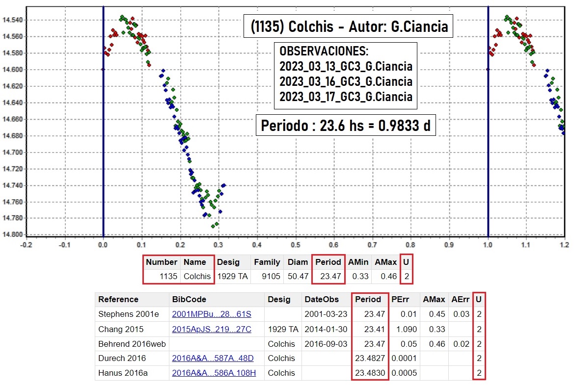Click the vertical blue phase line at 1.0

click(x=488, y=122)
